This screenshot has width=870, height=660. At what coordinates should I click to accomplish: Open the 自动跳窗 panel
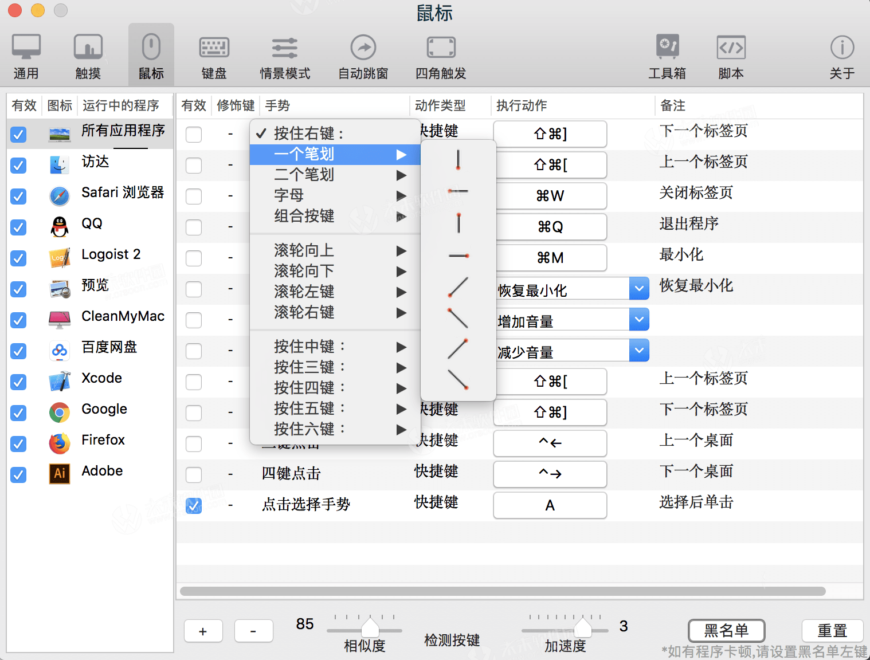click(363, 54)
